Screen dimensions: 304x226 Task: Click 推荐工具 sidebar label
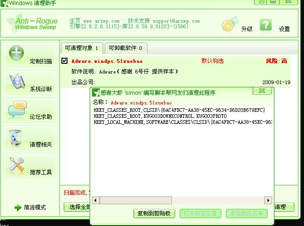41,172
